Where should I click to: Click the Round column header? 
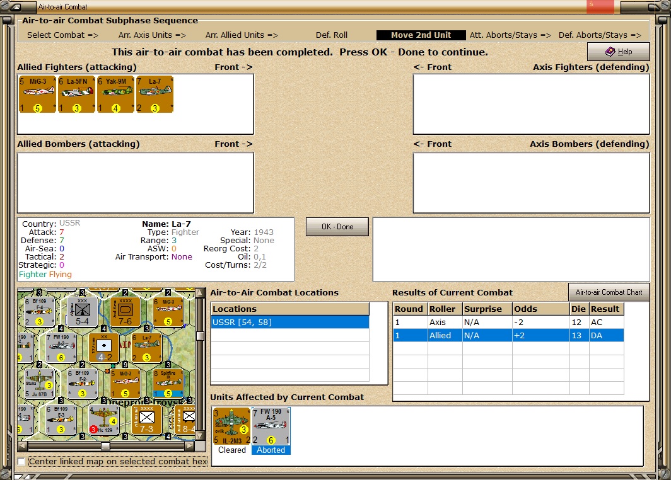(x=411, y=309)
